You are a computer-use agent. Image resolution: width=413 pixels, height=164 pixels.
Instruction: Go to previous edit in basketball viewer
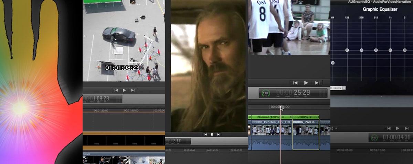tap(295, 83)
